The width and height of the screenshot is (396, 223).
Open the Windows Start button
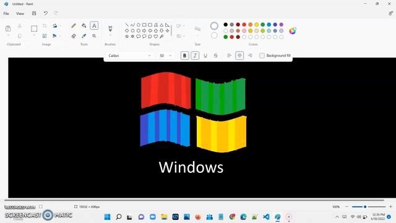[107, 217]
